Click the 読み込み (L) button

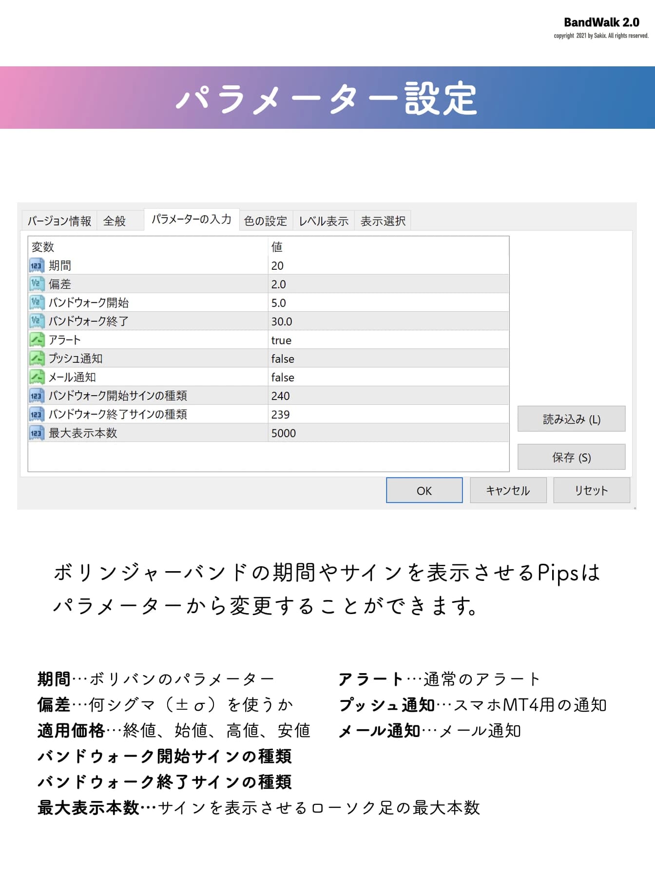(x=571, y=419)
